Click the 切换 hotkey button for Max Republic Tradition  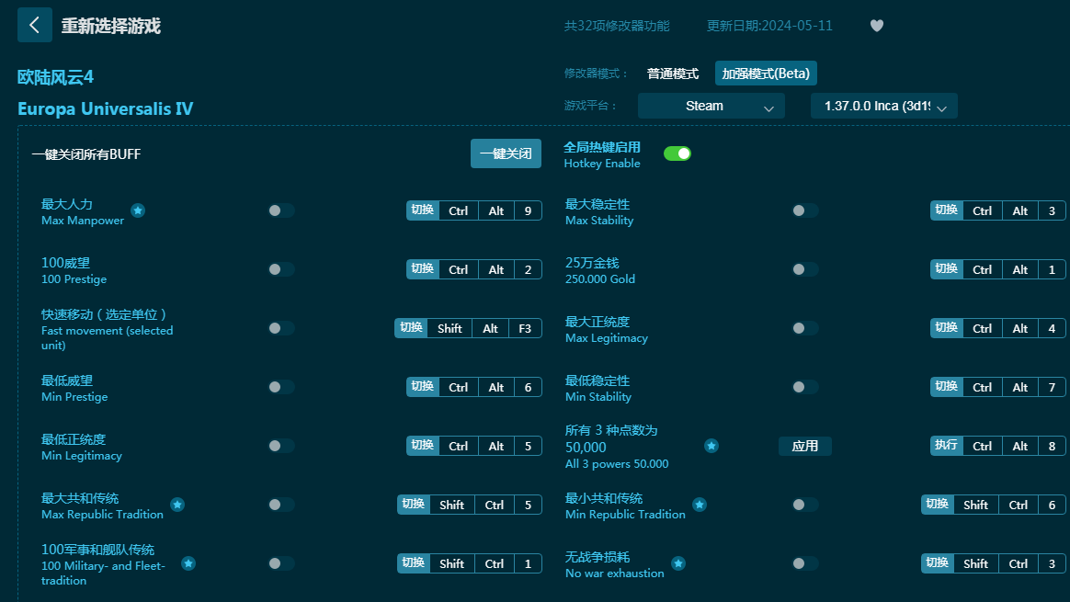pos(414,505)
